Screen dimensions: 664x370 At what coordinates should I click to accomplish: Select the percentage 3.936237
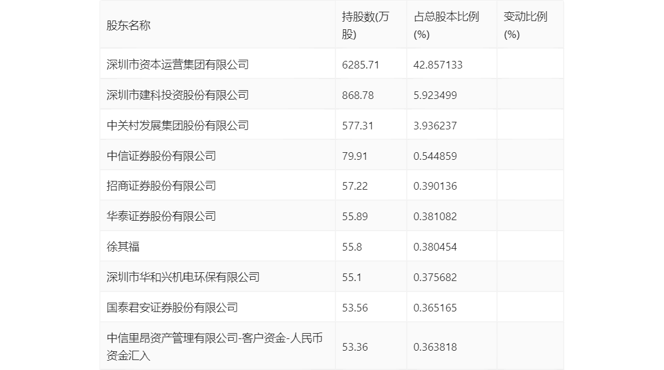tap(435, 126)
